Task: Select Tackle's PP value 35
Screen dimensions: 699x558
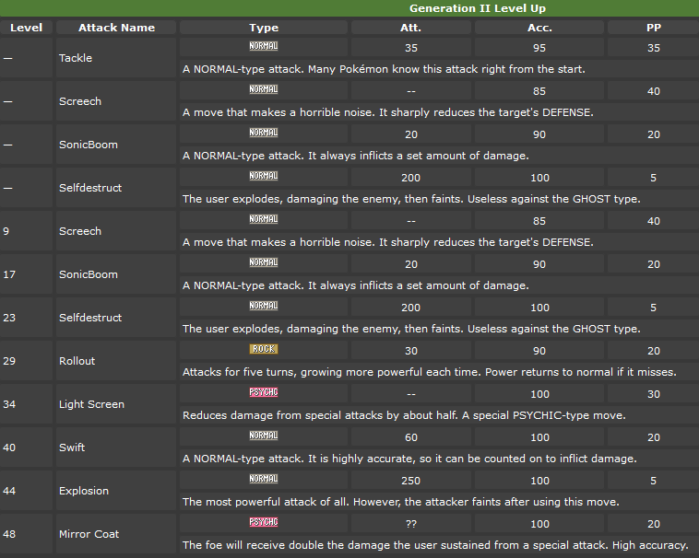Action: 654,48
